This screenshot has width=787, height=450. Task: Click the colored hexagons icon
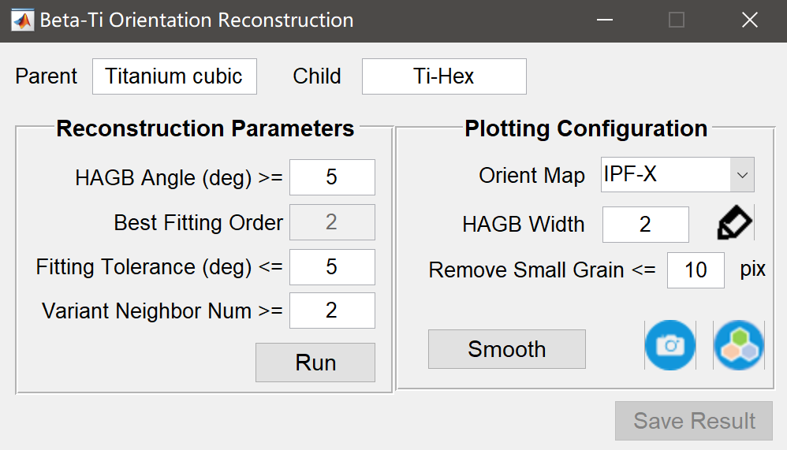point(739,345)
